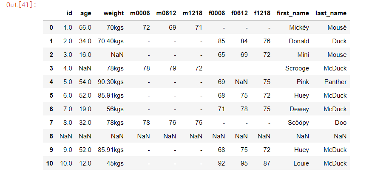Click row index 10 label

tap(50, 163)
